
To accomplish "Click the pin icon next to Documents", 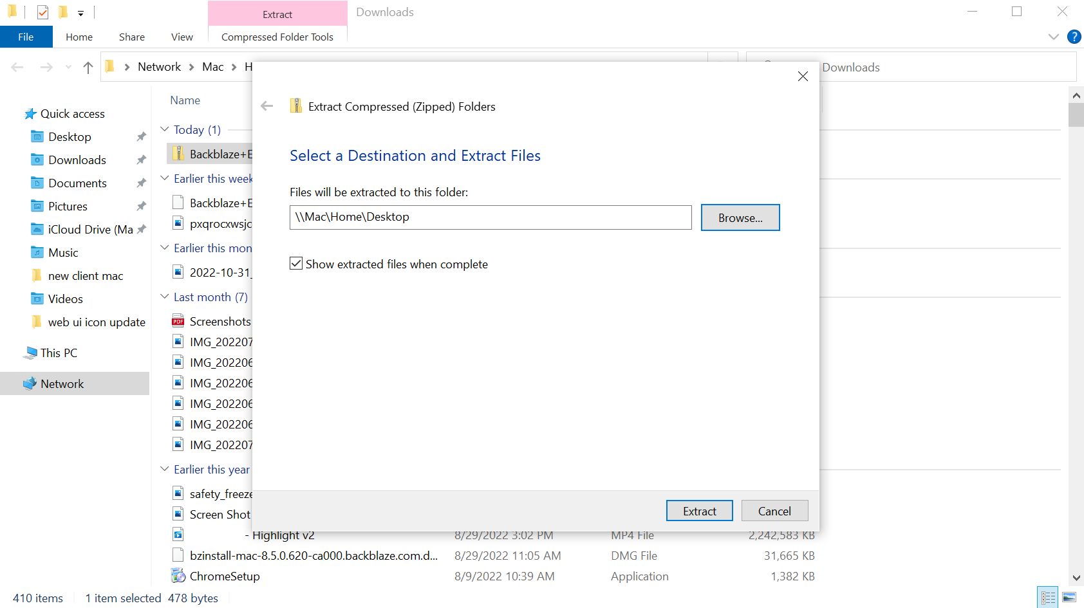I will coord(141,183).
